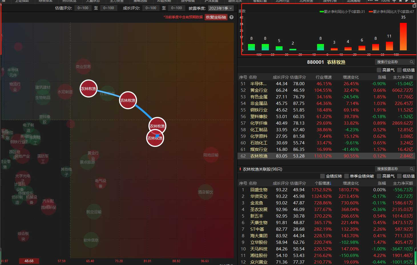417x265 pixels.
Task: Click the 水泥制造 bubble in scatter chart
Action: pyautogui.click(x=65, y=92)
